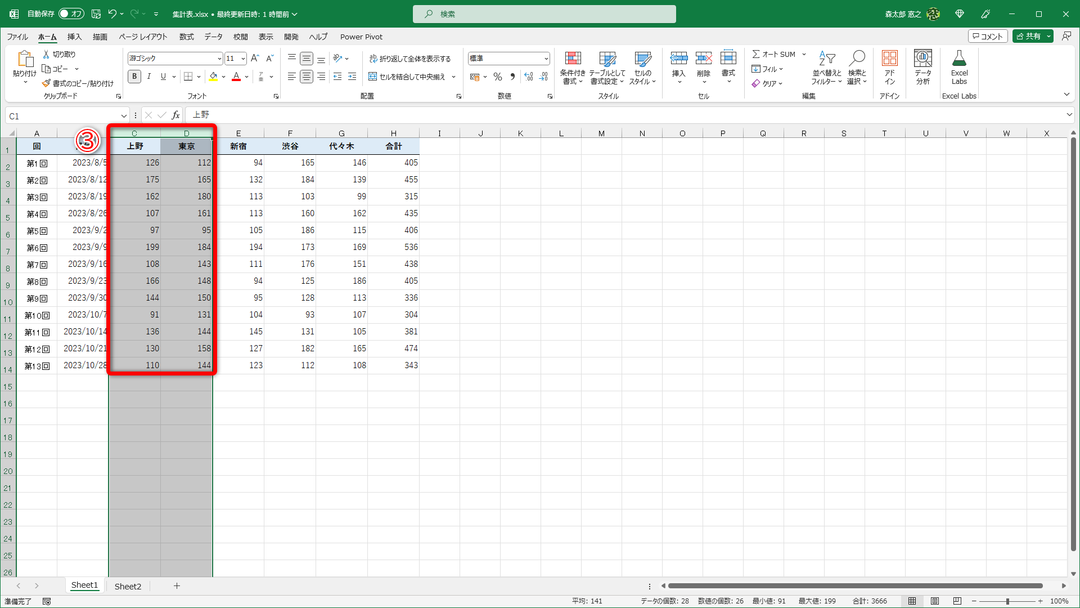Click the コメント button
This screenshot has width=1080, height=608.
click(x=987, y=36)
